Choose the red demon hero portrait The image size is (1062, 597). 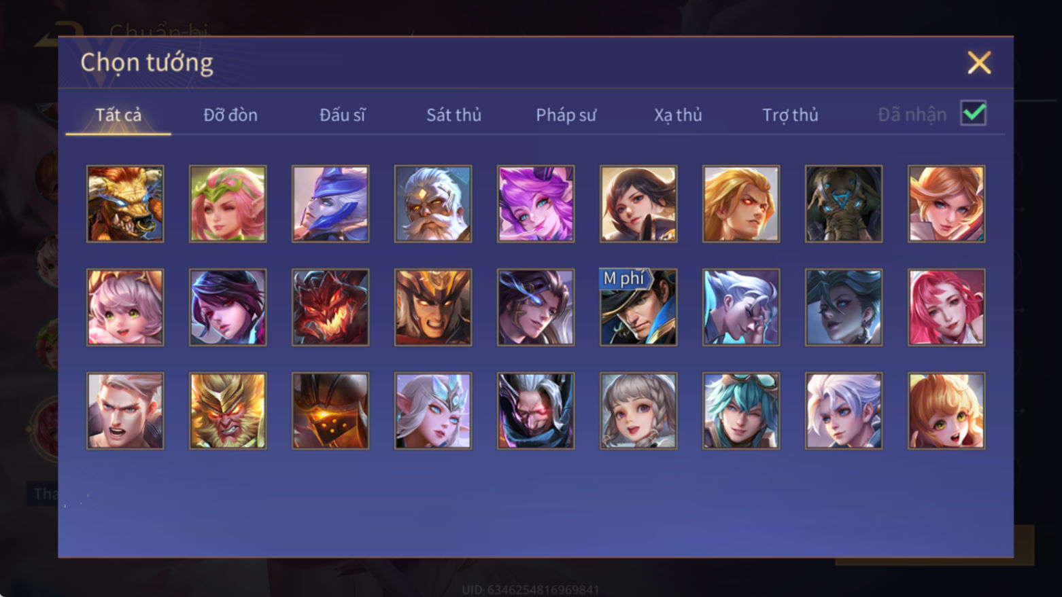[330, 307]
